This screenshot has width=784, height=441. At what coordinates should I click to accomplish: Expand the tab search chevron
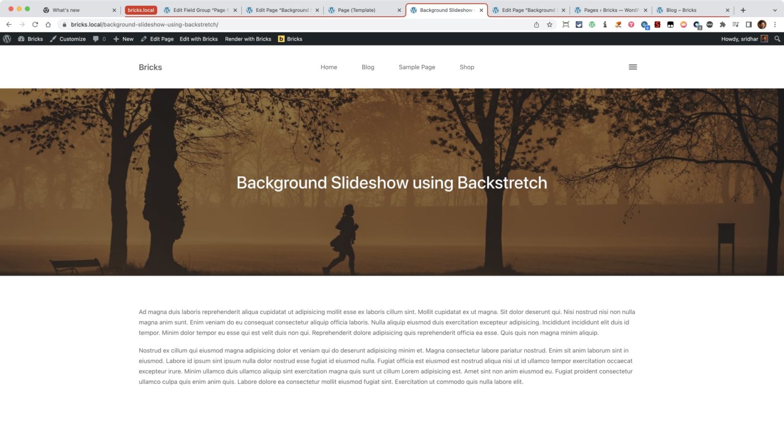(775, 10)
